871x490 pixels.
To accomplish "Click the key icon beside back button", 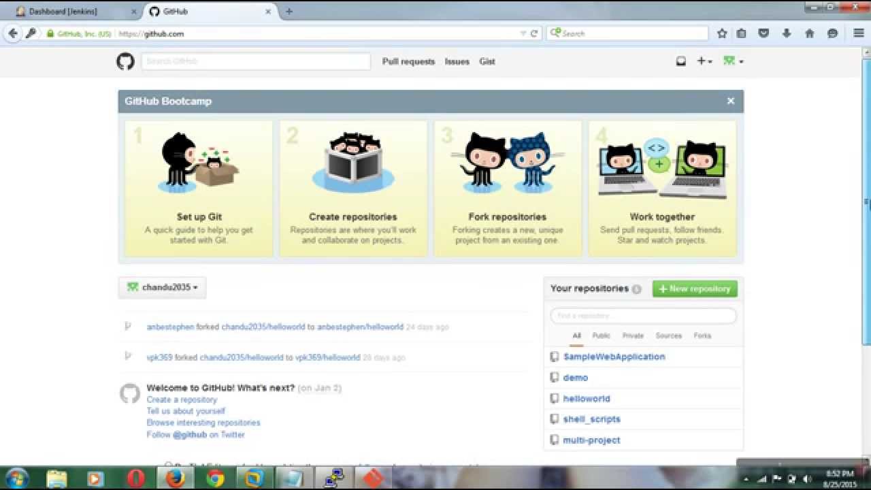I will (x=31, y=33).
